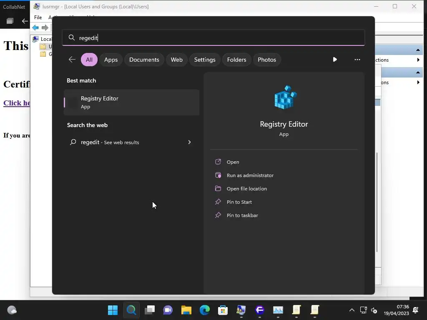
Task: Select the All filter tab
Action: [89, 60]
